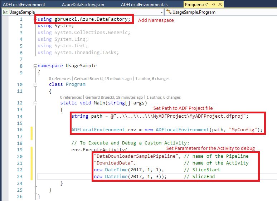Click line number 26 in the gutter
Screen dimensions: 277x201
[x=20, y=197]
